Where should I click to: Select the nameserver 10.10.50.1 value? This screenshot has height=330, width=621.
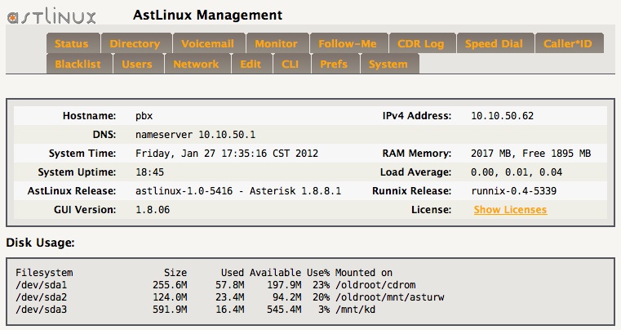pos(195,135)
